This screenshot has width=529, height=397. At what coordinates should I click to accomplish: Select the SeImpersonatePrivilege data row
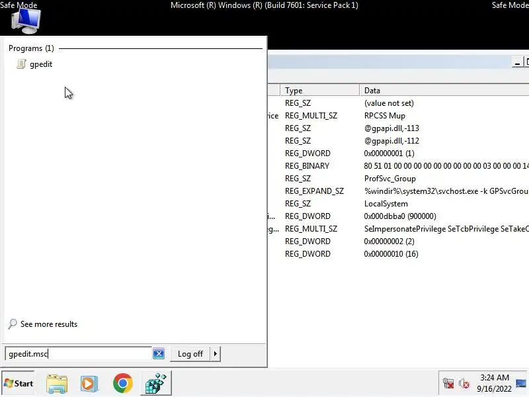pyautogui.click(x=446, y=229)
